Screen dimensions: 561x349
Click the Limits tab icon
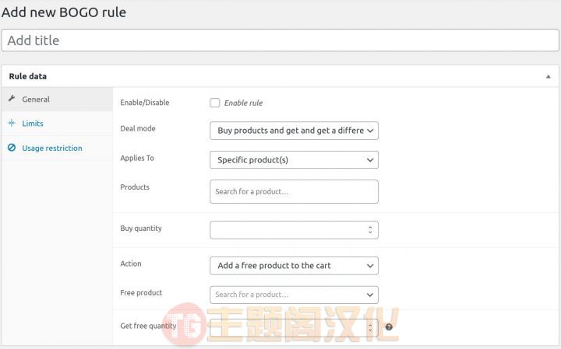(x=12, y=123)
